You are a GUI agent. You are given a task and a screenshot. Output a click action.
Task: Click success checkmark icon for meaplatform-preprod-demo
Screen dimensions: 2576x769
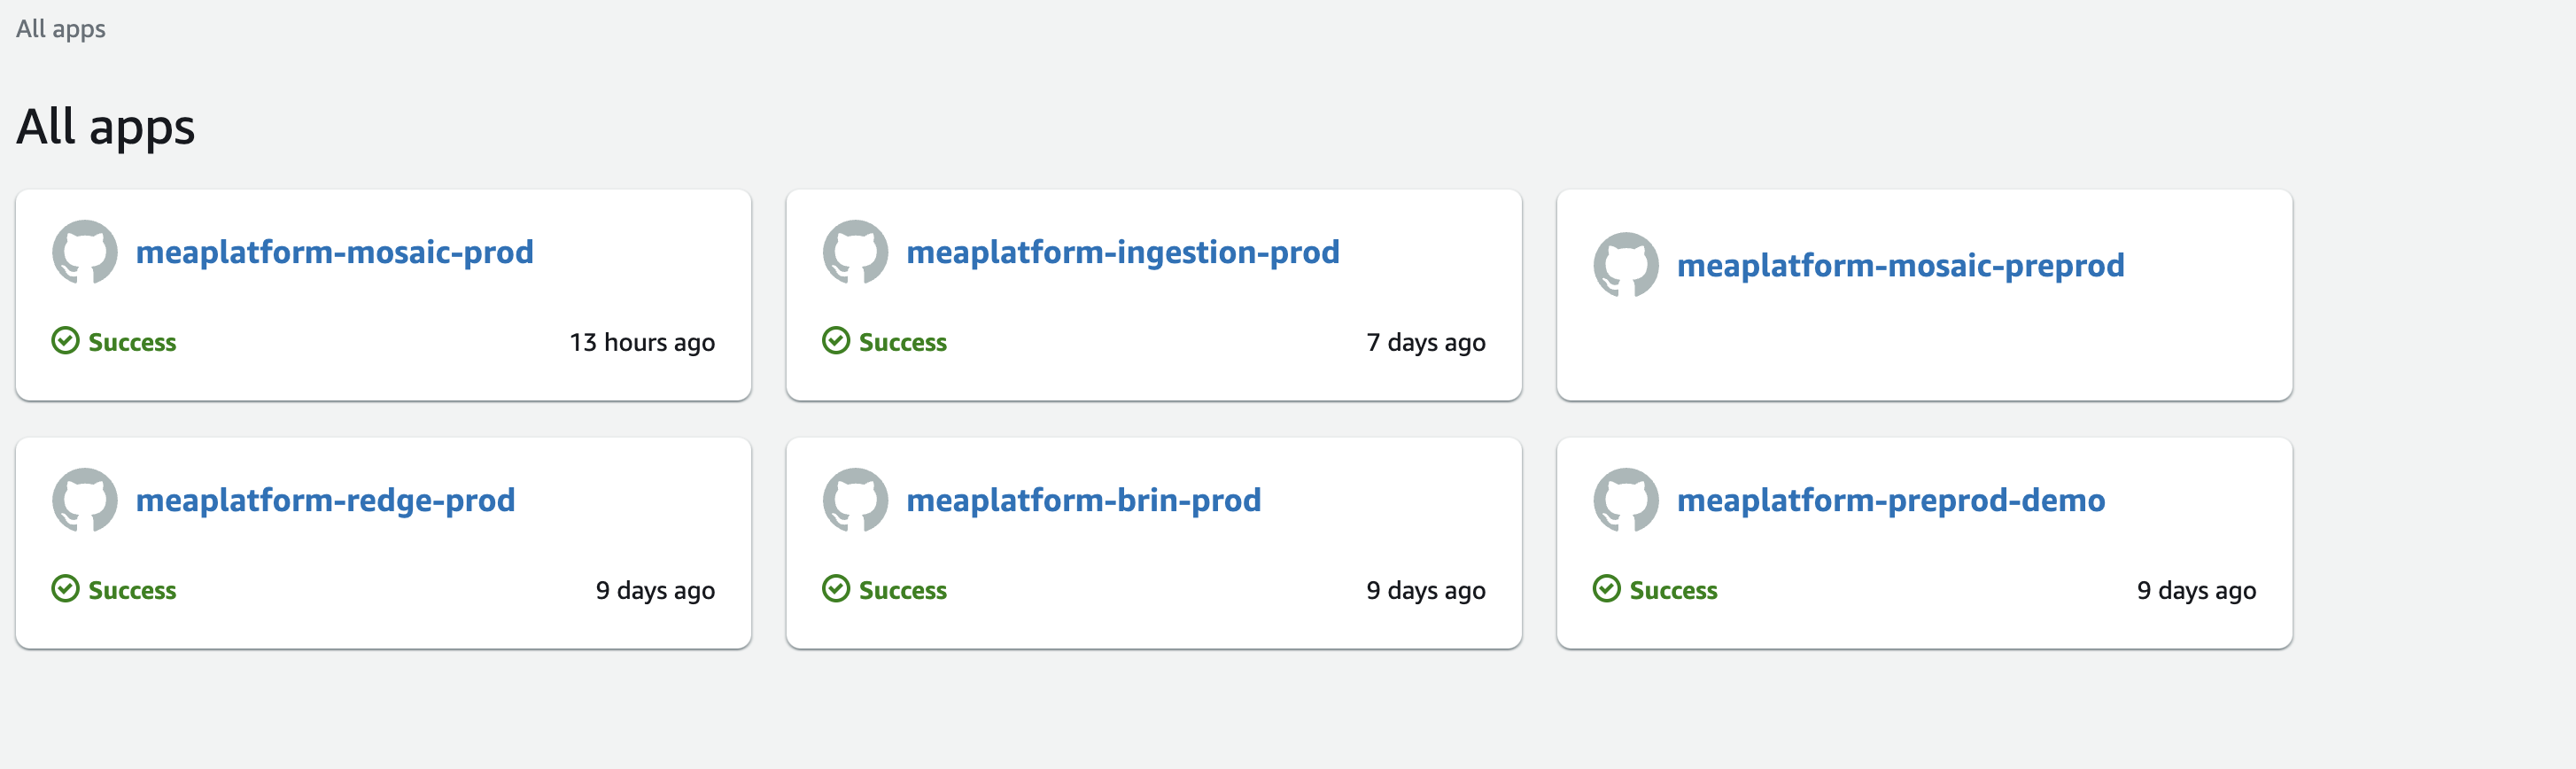click(x=1607, y=589)
